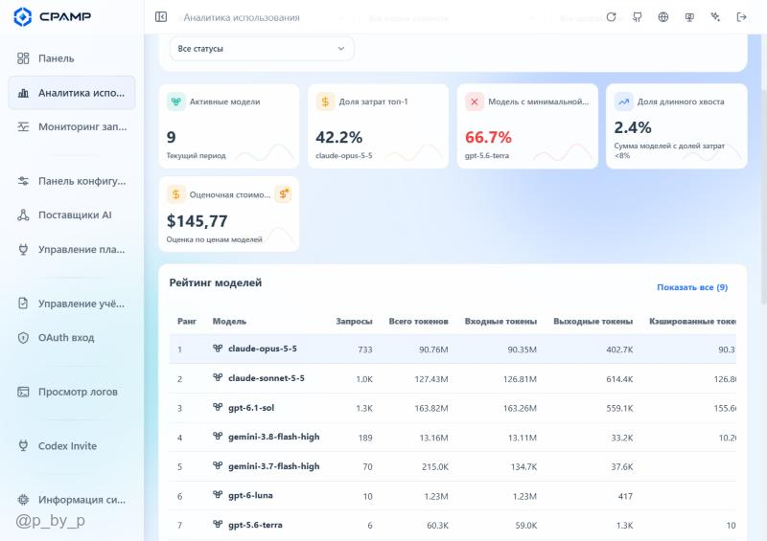
Task: Click the Запросы column header
Action: click(x=354, y=321)
